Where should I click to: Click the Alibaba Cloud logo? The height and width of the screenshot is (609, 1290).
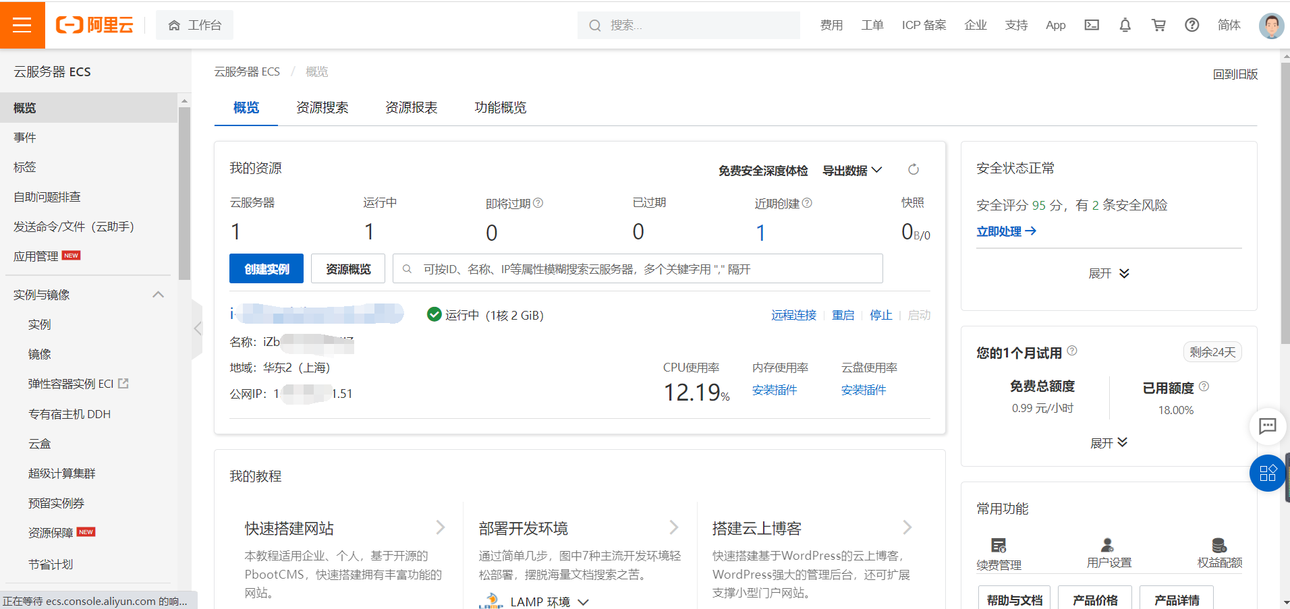pyautogui.click(x=94, y=25)
